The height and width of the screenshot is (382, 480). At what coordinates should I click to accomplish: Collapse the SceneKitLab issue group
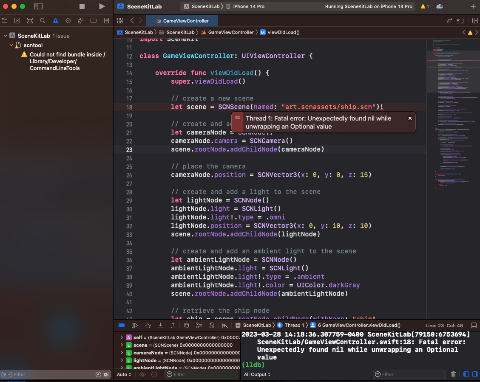[5, 36]
